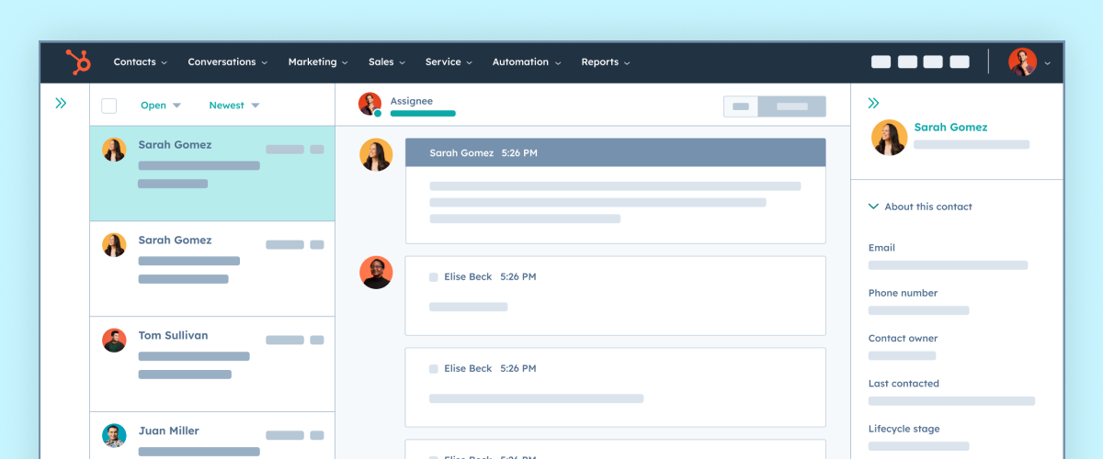This screenshot has height=459, width=1103.
Task: Open the Automation menu
Action: (527, 62)
